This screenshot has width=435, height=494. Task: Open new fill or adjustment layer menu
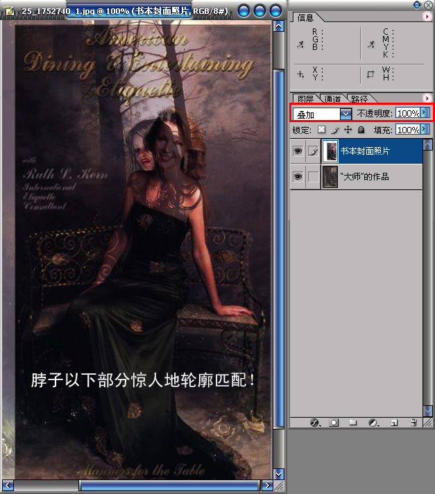[373, 423]
